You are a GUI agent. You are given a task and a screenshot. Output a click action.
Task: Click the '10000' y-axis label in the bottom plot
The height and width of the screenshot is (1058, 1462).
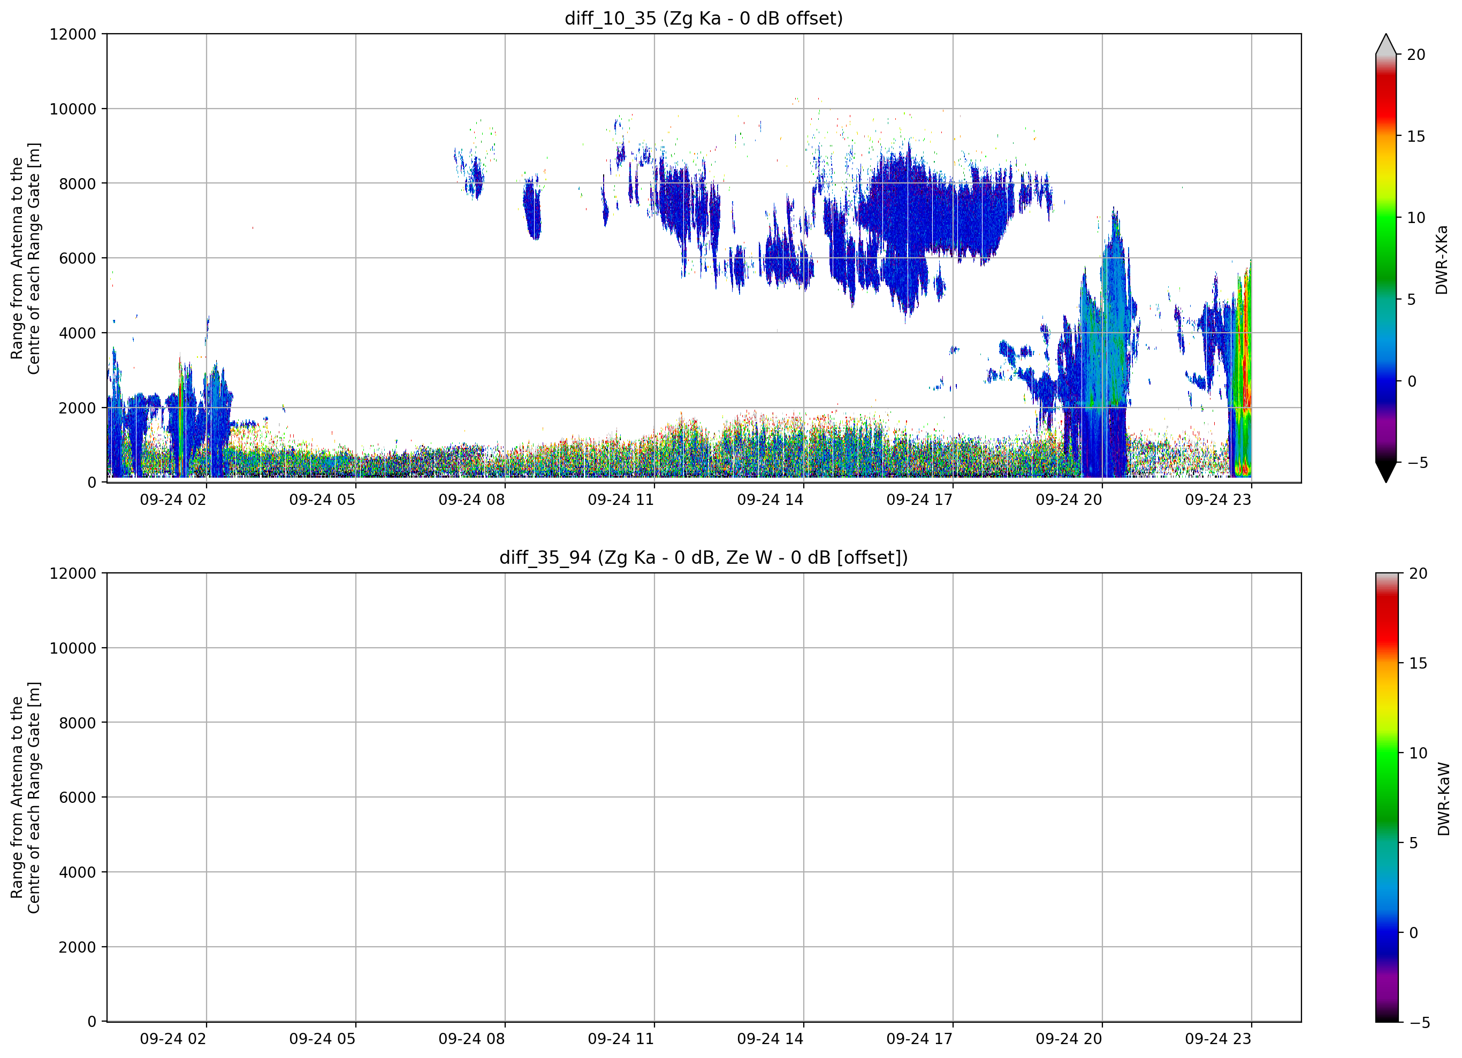pyautogui.click(x=73, y=648)
